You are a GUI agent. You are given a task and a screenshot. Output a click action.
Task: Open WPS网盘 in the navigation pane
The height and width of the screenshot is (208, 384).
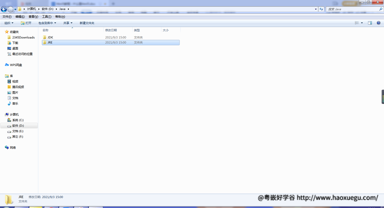click(x=16, y=65)
